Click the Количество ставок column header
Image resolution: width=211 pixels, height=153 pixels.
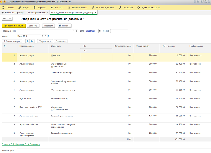point(123,48)
